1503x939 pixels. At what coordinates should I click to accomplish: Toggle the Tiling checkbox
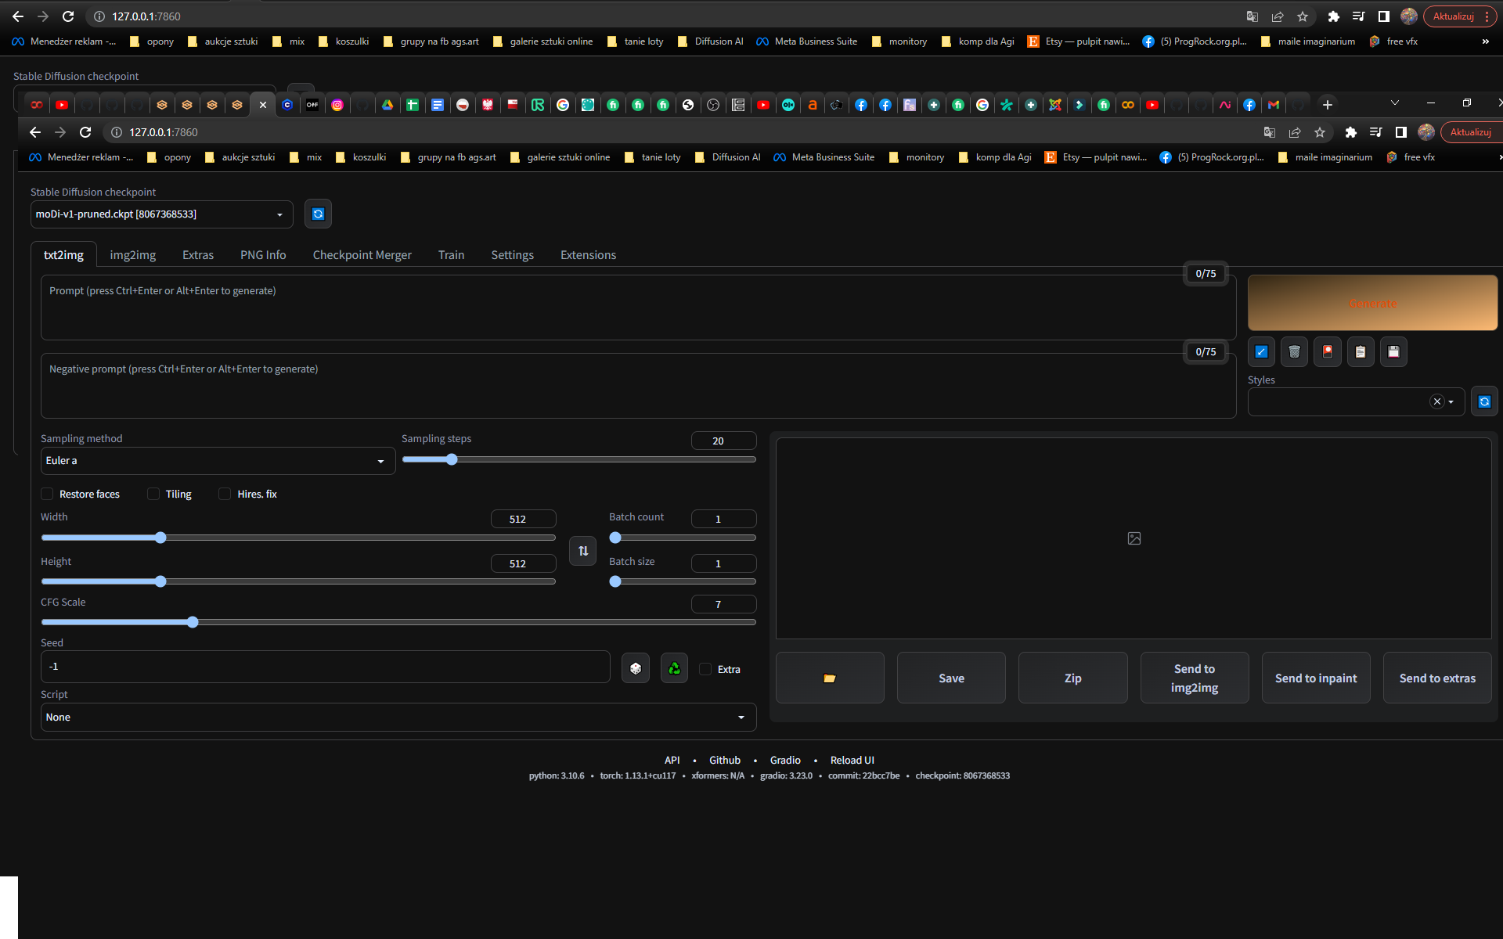(153, 494)
